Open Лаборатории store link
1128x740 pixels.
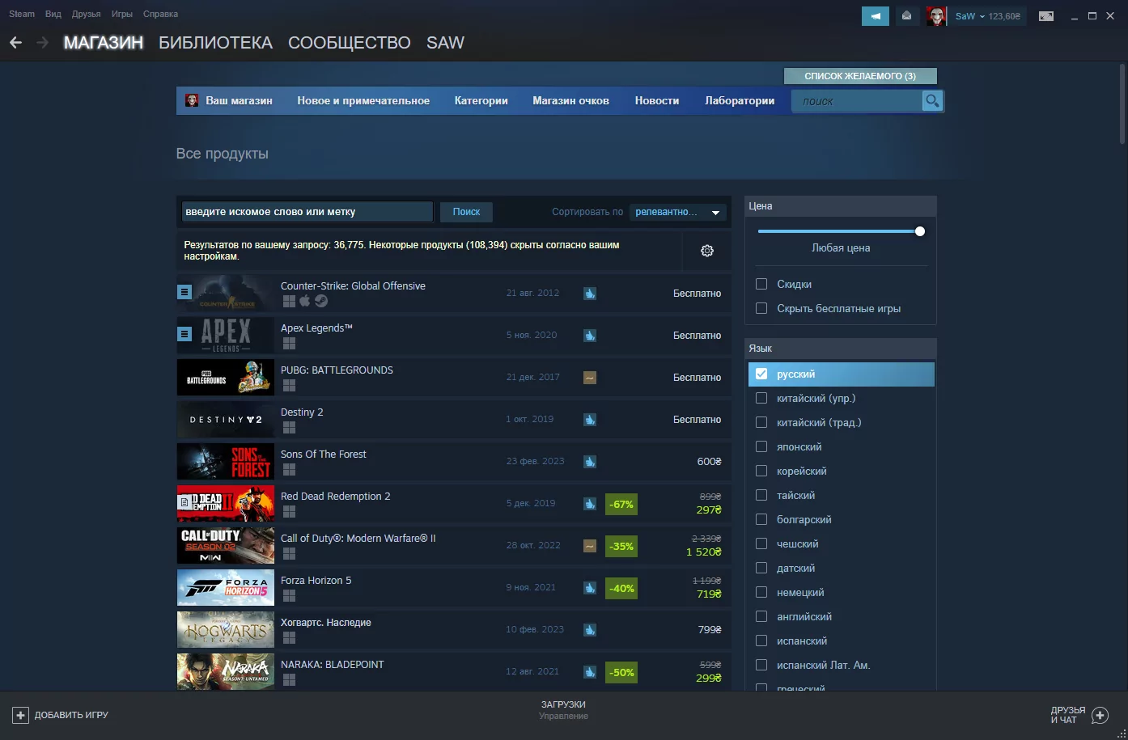(740, 100)
